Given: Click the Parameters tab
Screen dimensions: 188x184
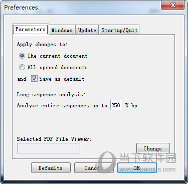Looking at the screenshot, I should (31, 29).
